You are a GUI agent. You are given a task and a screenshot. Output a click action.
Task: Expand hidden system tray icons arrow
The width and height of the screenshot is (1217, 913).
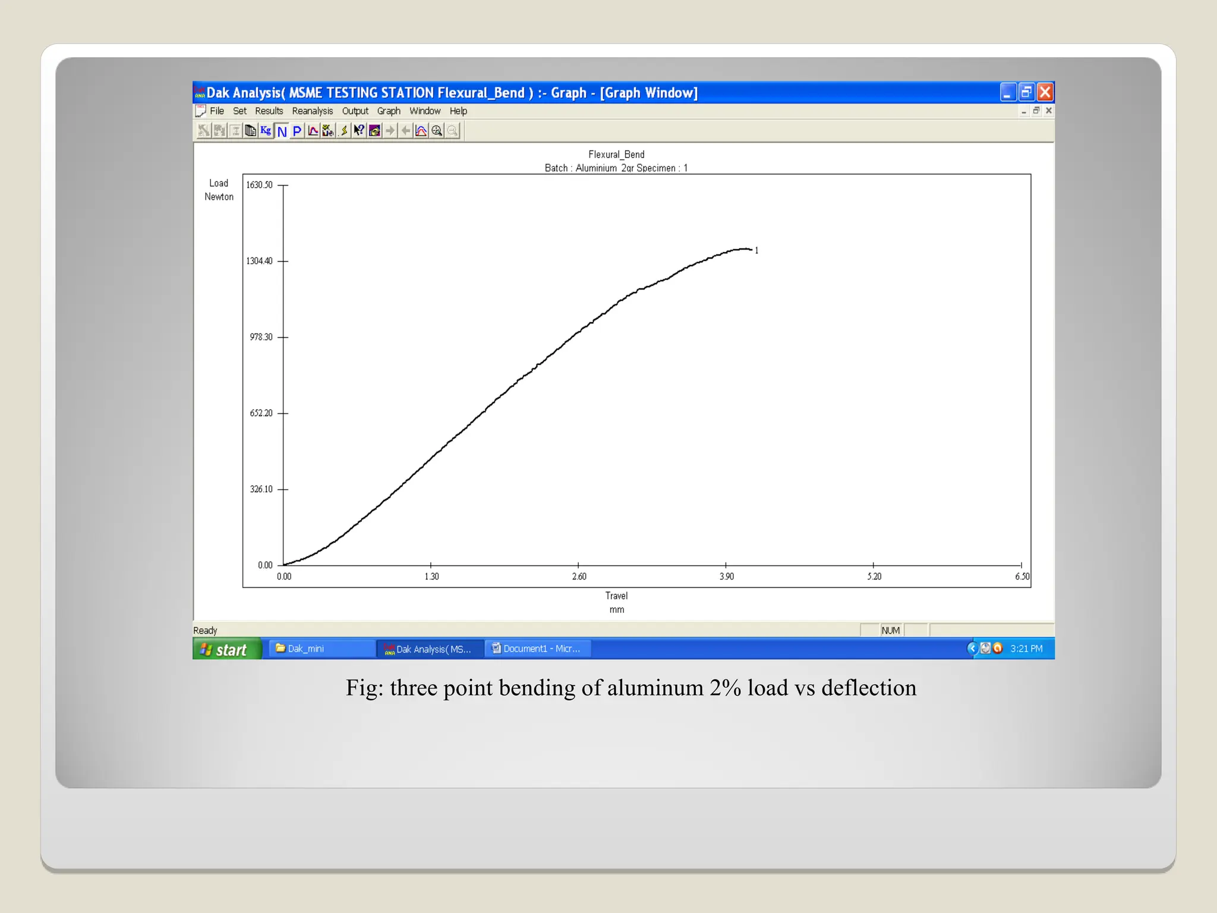(x=972, y=648)
